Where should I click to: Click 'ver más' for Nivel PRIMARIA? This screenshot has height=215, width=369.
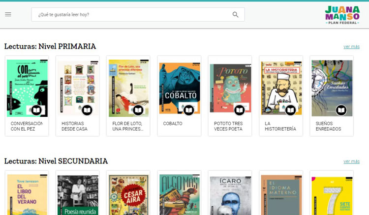[x=351, y=47]
